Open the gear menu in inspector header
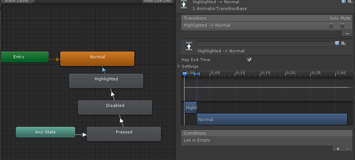The image size is (355, 160). pos(350,1)
